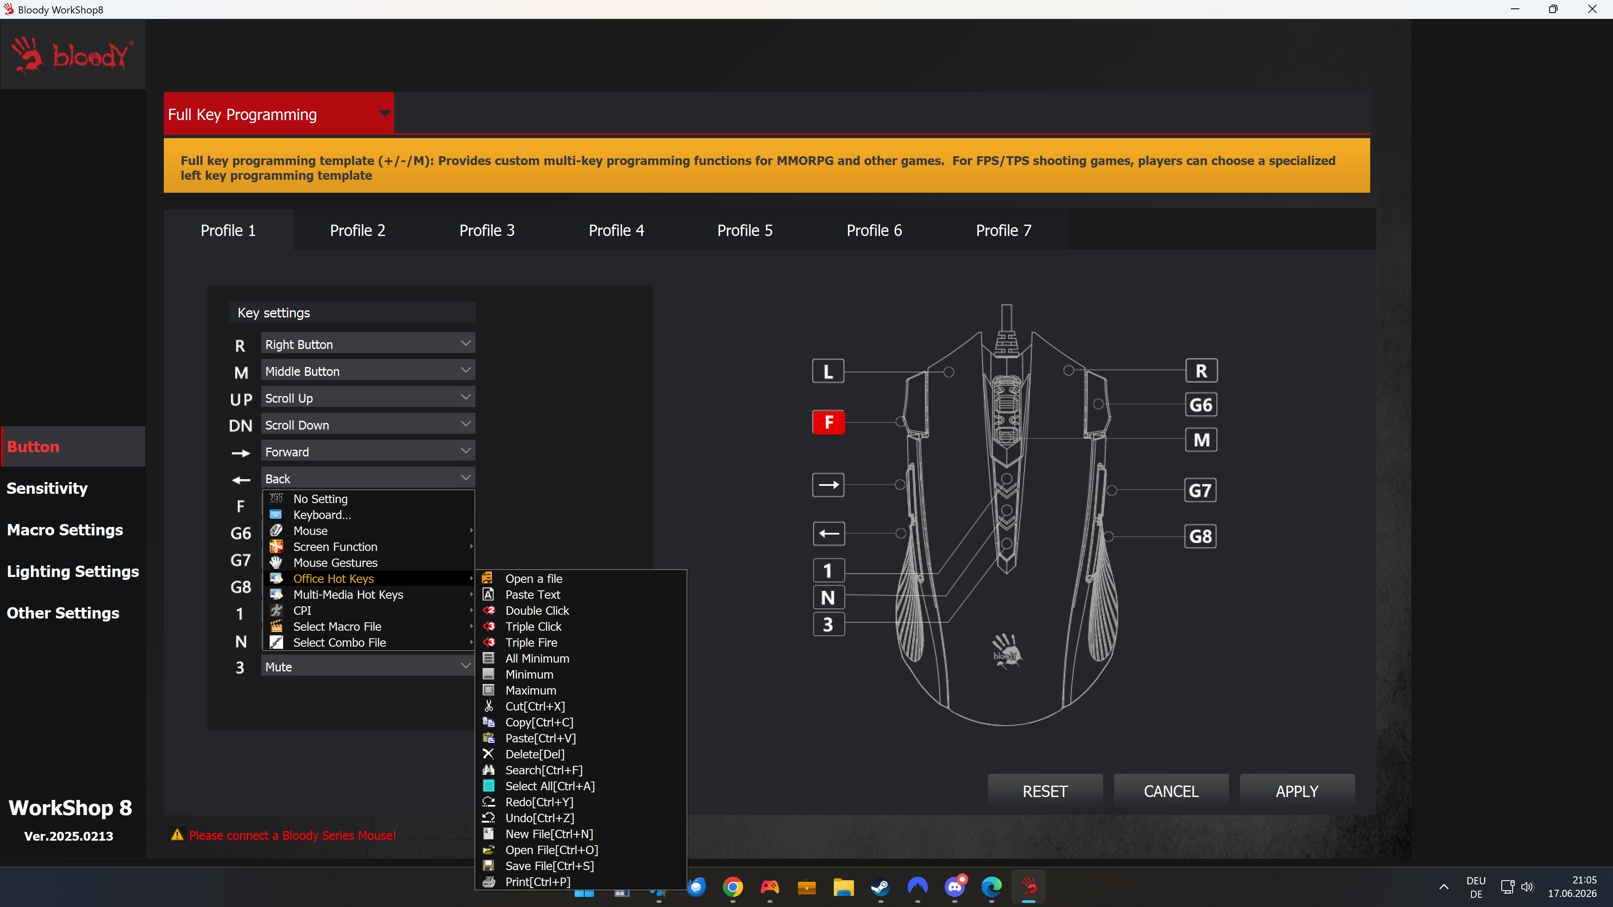Viewport: 1613px width, 907px height.
Task: Click the RESET button
Action: (x=1045, y=791)
